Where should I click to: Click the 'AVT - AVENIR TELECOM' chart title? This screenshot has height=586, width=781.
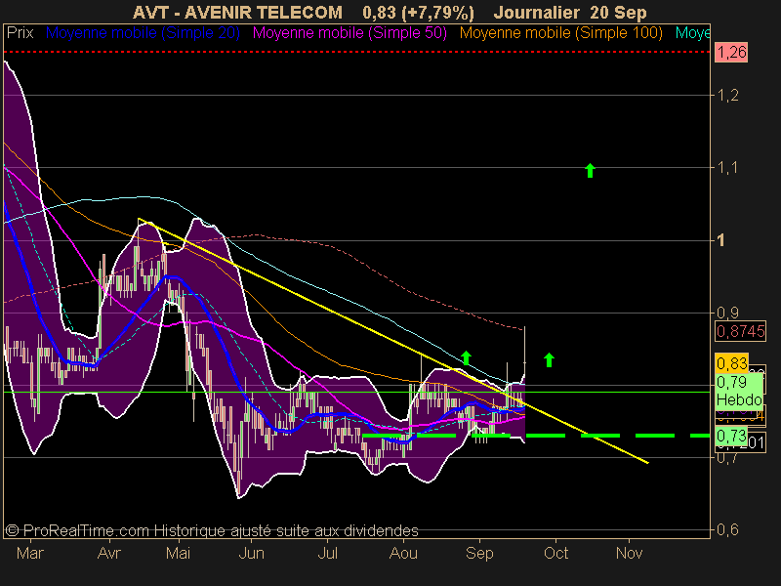click(x=237, y=12)
